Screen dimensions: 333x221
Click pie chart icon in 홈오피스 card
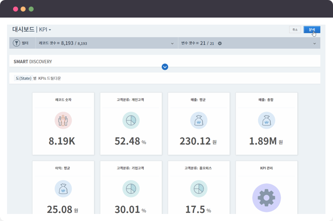click(x=199, y=189)
